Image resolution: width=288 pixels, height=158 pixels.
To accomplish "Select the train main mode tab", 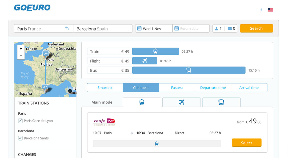I will coord(142,102).
